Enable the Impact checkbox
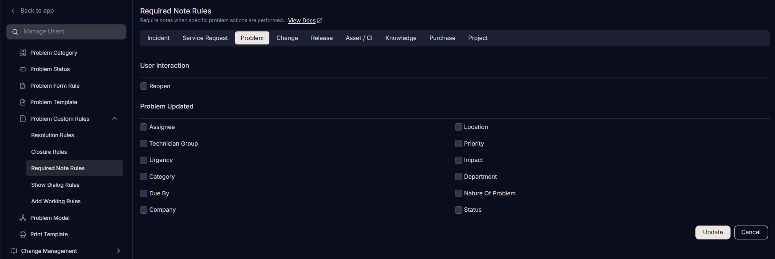This screenshot has width=775, height=259. click(x=459, y=160)
